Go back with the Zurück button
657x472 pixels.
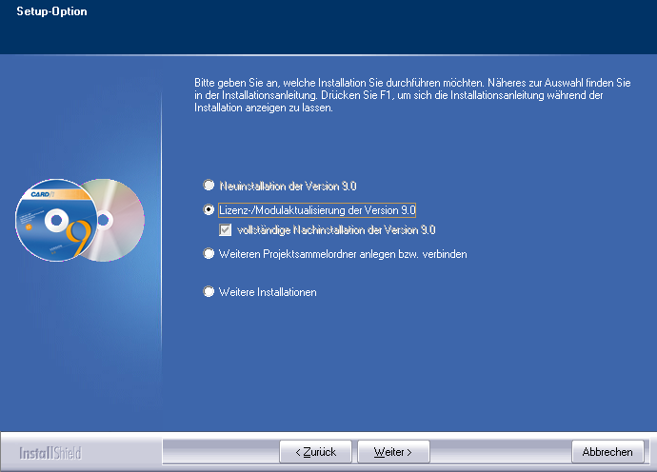[x=315, y=451]
